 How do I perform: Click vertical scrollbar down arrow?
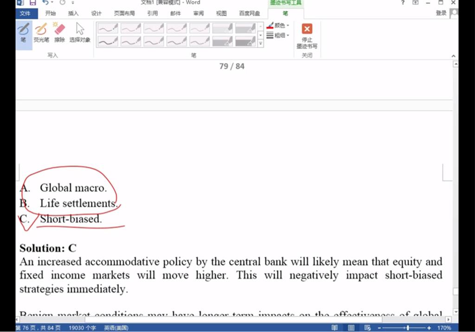click(456, 312)
